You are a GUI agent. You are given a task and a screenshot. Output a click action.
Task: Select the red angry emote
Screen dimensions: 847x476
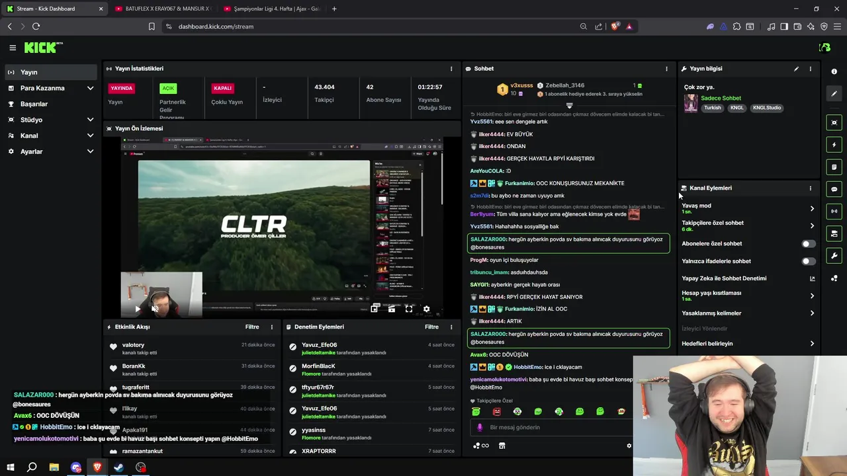pos(497,411)
